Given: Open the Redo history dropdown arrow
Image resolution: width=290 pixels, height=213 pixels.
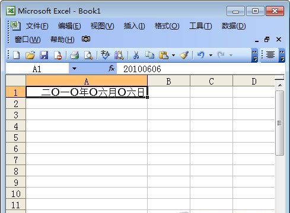Looking at the screenshot, I should (x=231, y=55).
